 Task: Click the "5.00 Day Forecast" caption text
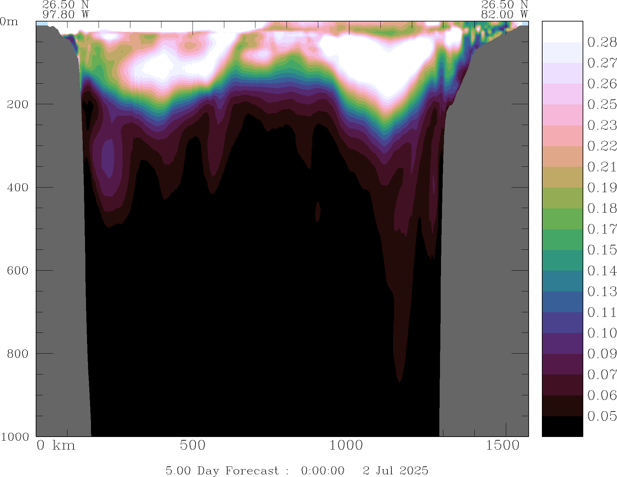tap(222, 470)
